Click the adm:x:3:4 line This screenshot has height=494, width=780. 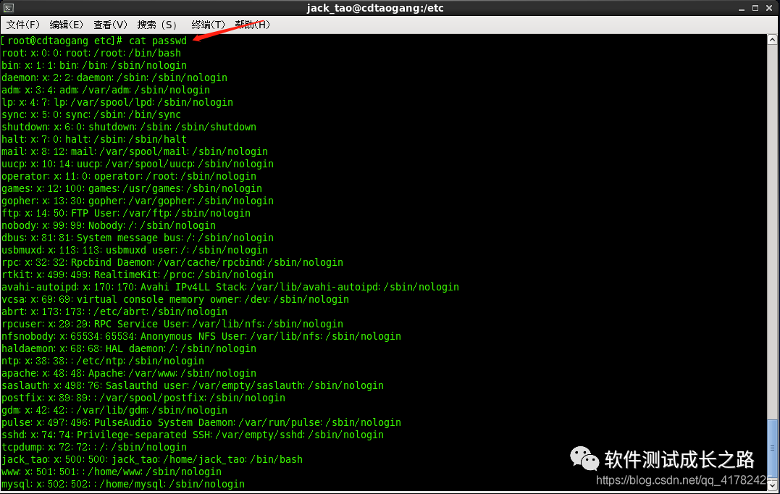click(x=106, y=90)
